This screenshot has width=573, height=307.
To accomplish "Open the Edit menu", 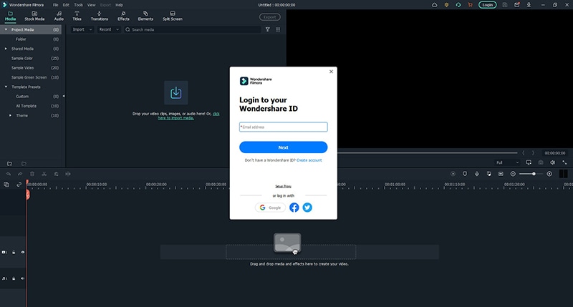I will [66, 5].
